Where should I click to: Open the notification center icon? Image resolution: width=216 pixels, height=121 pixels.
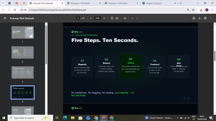pos(211,118)
